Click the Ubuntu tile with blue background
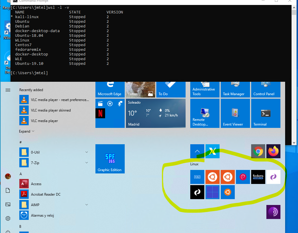This screenshot has height=233, width=298. coord(228,192)
